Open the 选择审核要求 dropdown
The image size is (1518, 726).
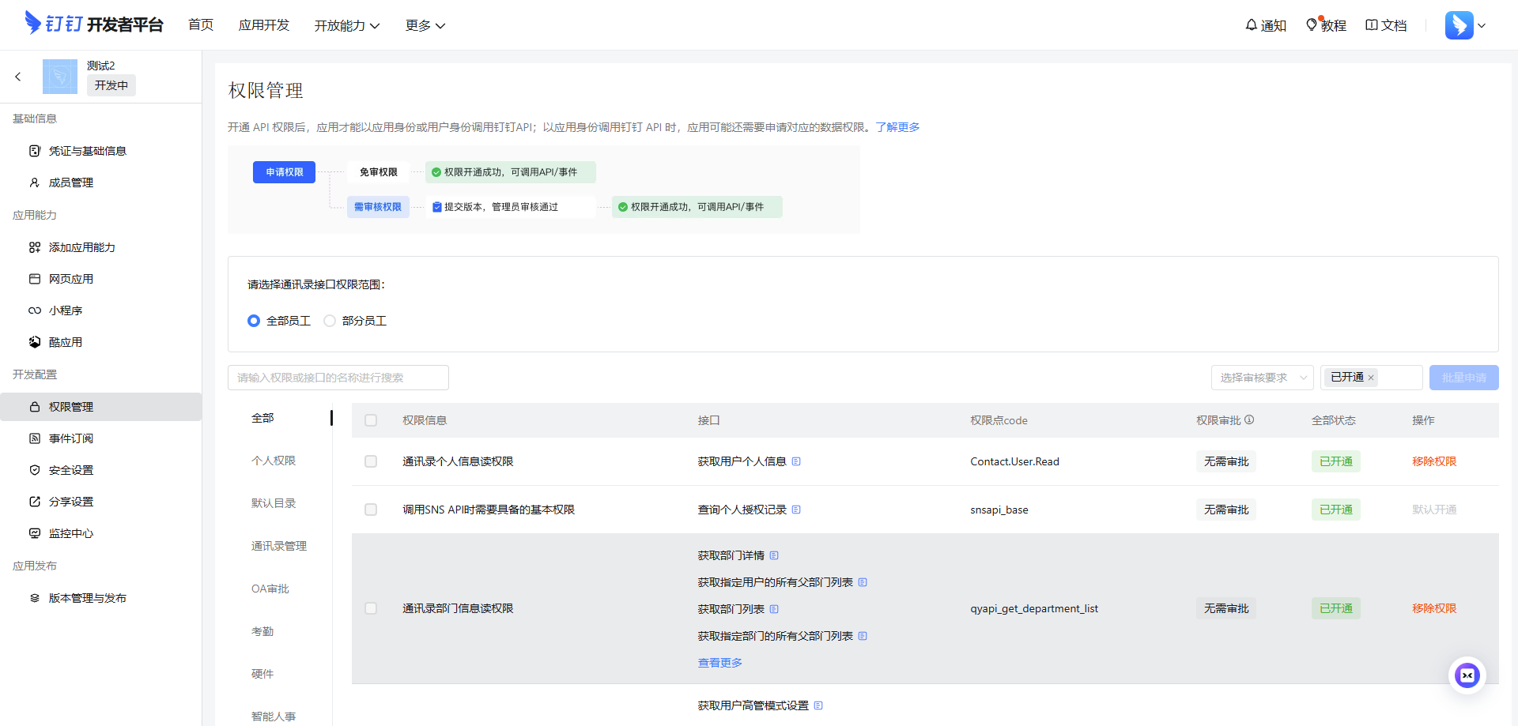[x=1262, y=378]
